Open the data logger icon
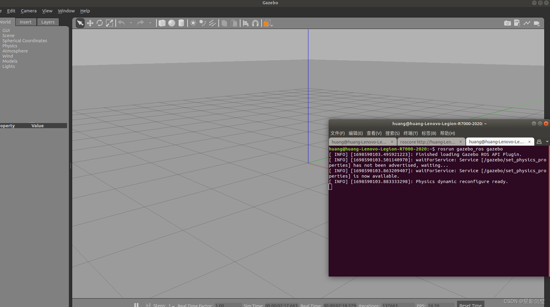 pos(517,23)
